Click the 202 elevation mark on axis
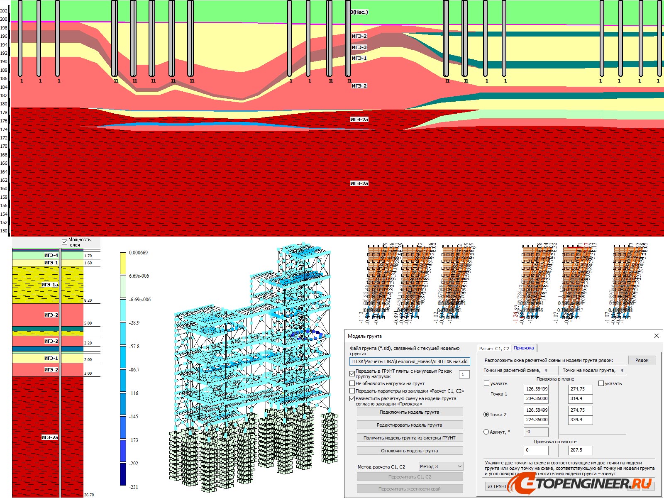 4,11
